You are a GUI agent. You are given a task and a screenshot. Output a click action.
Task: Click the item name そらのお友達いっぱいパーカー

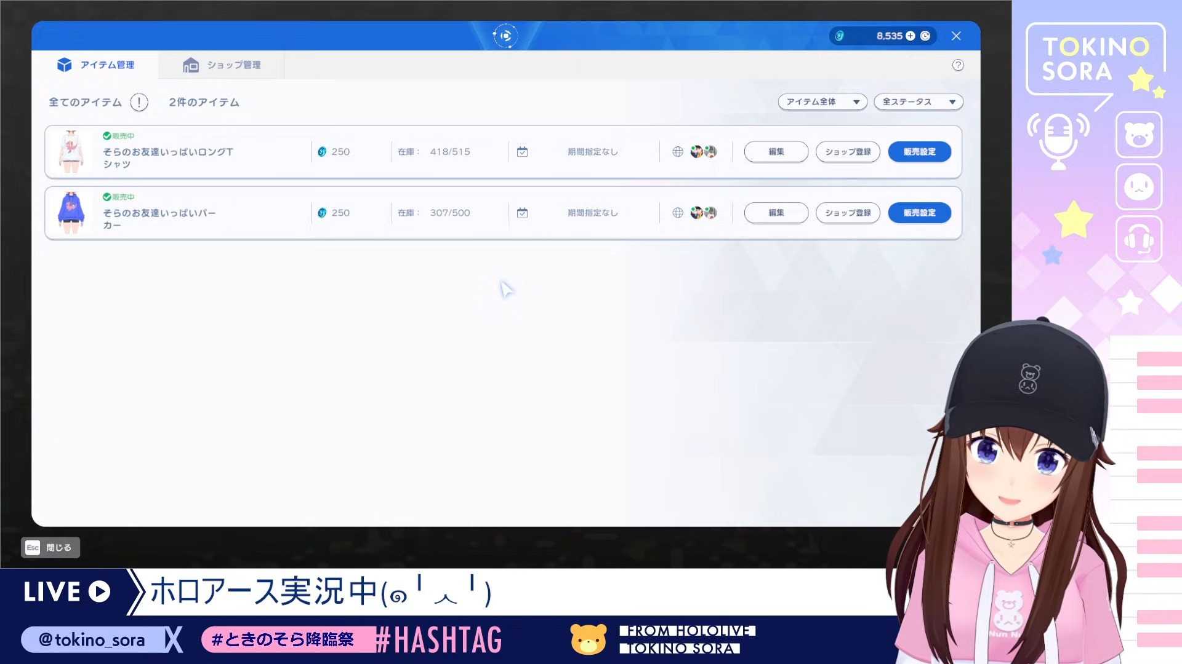click(x=159, y=219)
